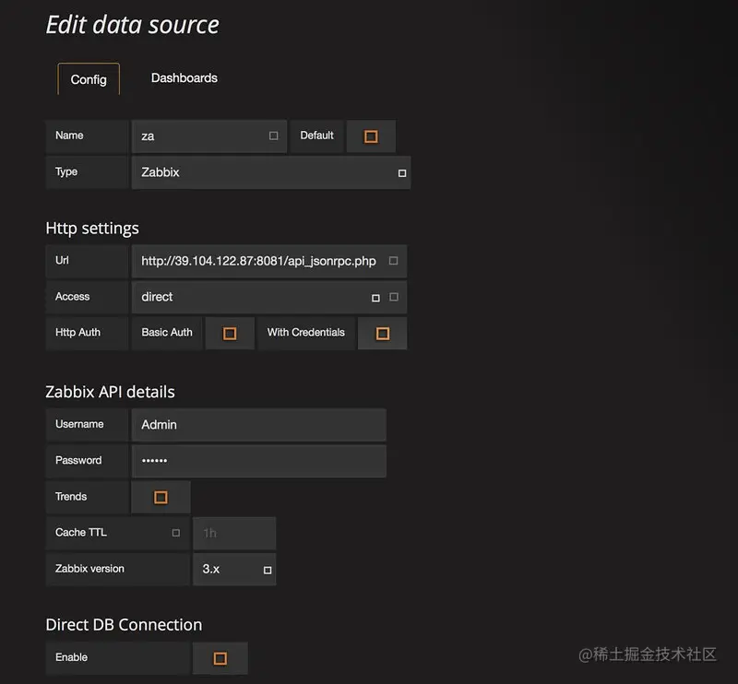Click the Access label
The width and height of the screenshot is (738, 684).
click(73, 296)
